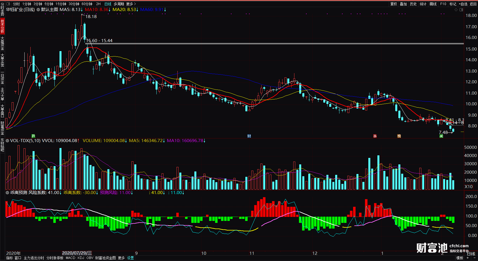Add stock via +自选 button
Screen dimensions: 478x261
pyautogui.click(x=463, y=4)
